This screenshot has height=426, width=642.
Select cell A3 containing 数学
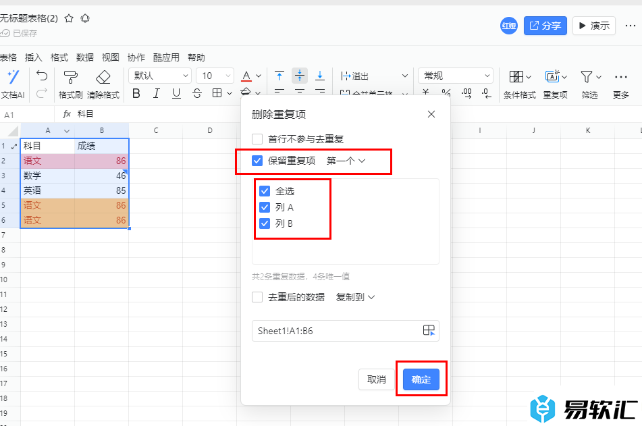pyautogui.click(x=47, y=176)
